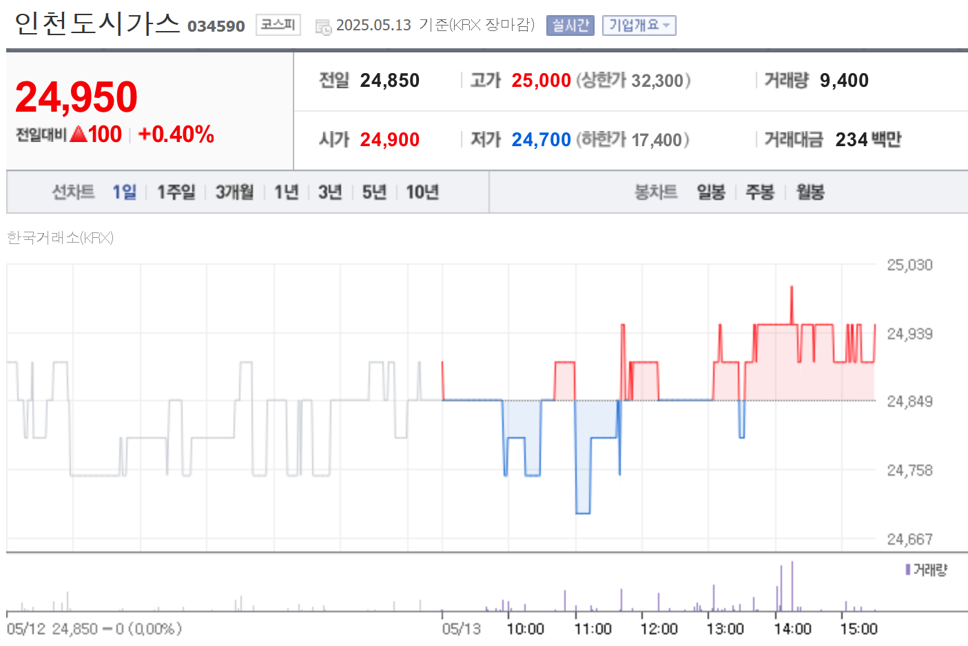The height and width of the screenshot is (646, 968).
Task: Click the 05/13 date axis label
Action: pos(462,629)
